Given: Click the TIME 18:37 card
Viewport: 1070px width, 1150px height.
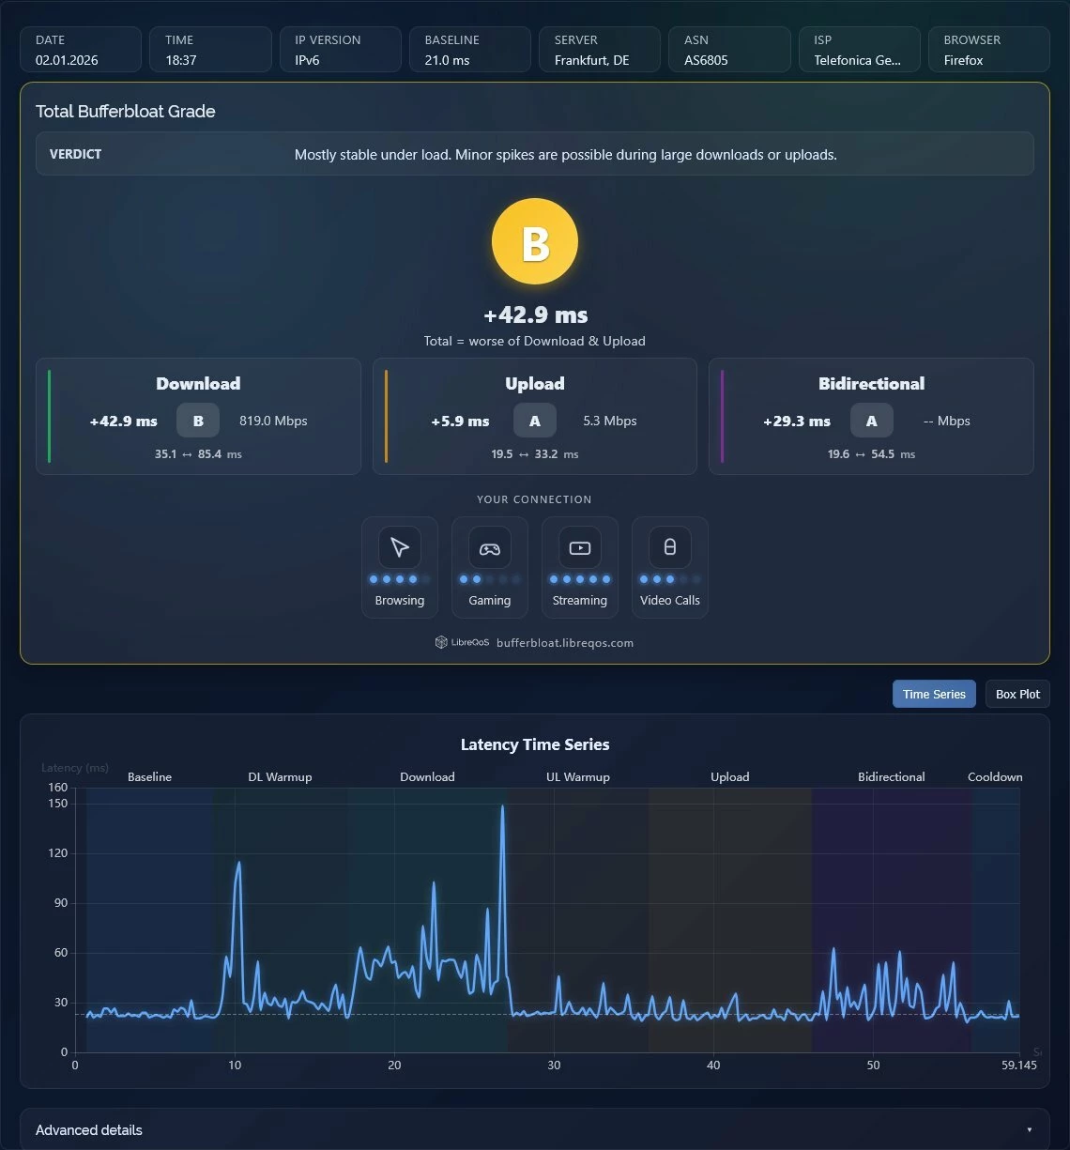Looking at the screenshot, I should [x=210, y=49].
